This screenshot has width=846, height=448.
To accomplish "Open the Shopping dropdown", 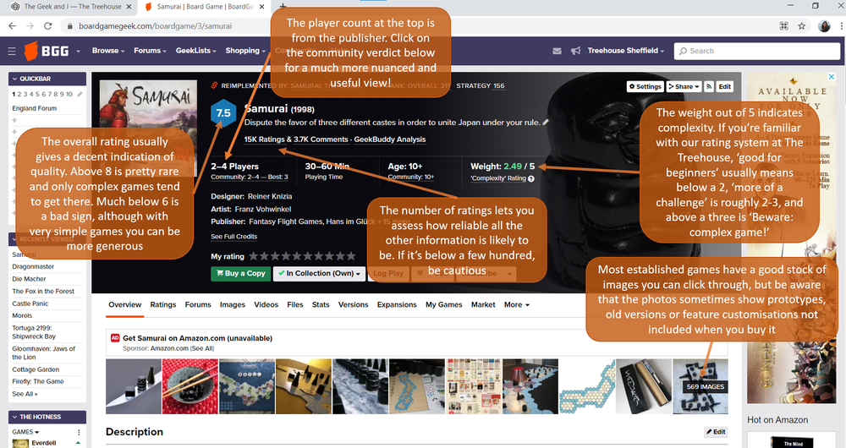I will (245, 51).
